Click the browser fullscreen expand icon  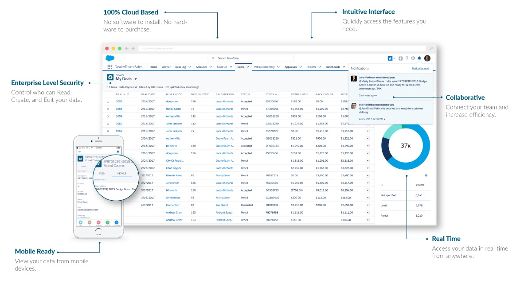pyautogui.click(x=430, y=48)
